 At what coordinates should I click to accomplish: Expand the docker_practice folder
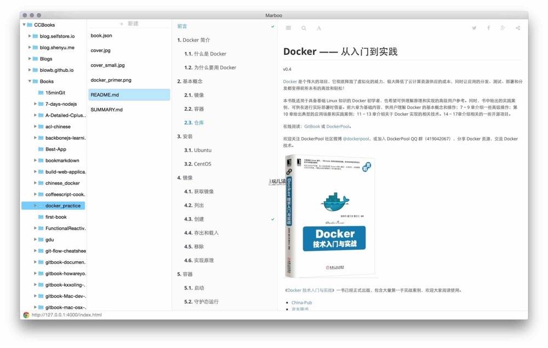(35, 206)
